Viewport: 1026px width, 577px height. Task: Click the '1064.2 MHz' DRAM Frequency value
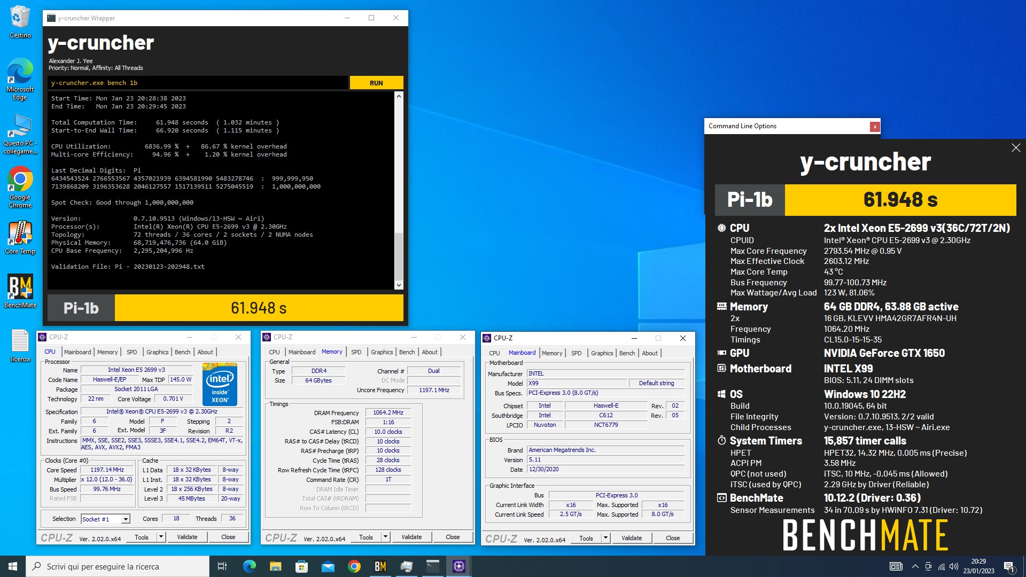coord(388,412)
